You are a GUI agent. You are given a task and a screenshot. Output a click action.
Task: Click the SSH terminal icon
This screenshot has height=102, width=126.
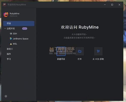[11, 33]
